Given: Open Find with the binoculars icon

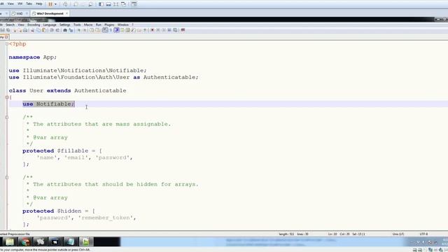Looking at the screenshot, I should [65, 30].
